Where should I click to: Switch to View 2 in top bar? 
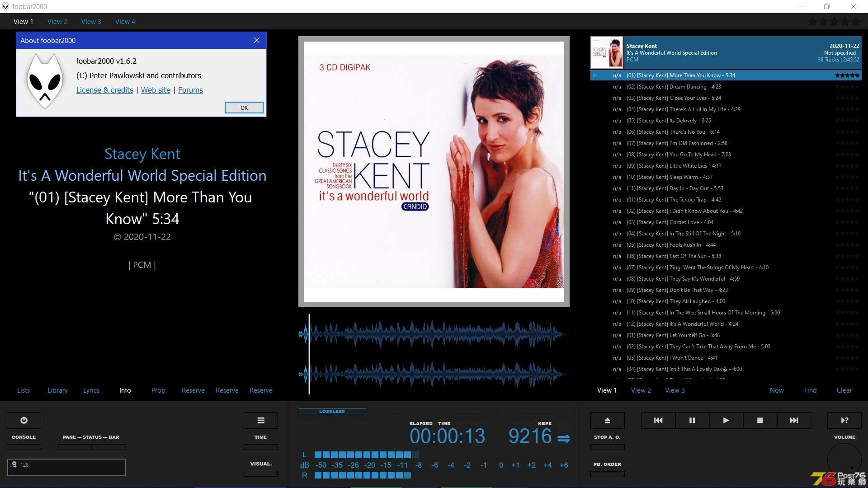tap(57, 21)
